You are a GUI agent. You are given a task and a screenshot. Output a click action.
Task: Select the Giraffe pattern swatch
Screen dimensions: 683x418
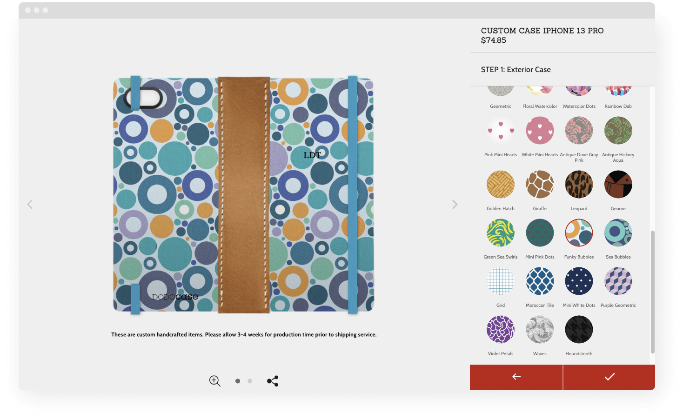[x=540, y=185]
